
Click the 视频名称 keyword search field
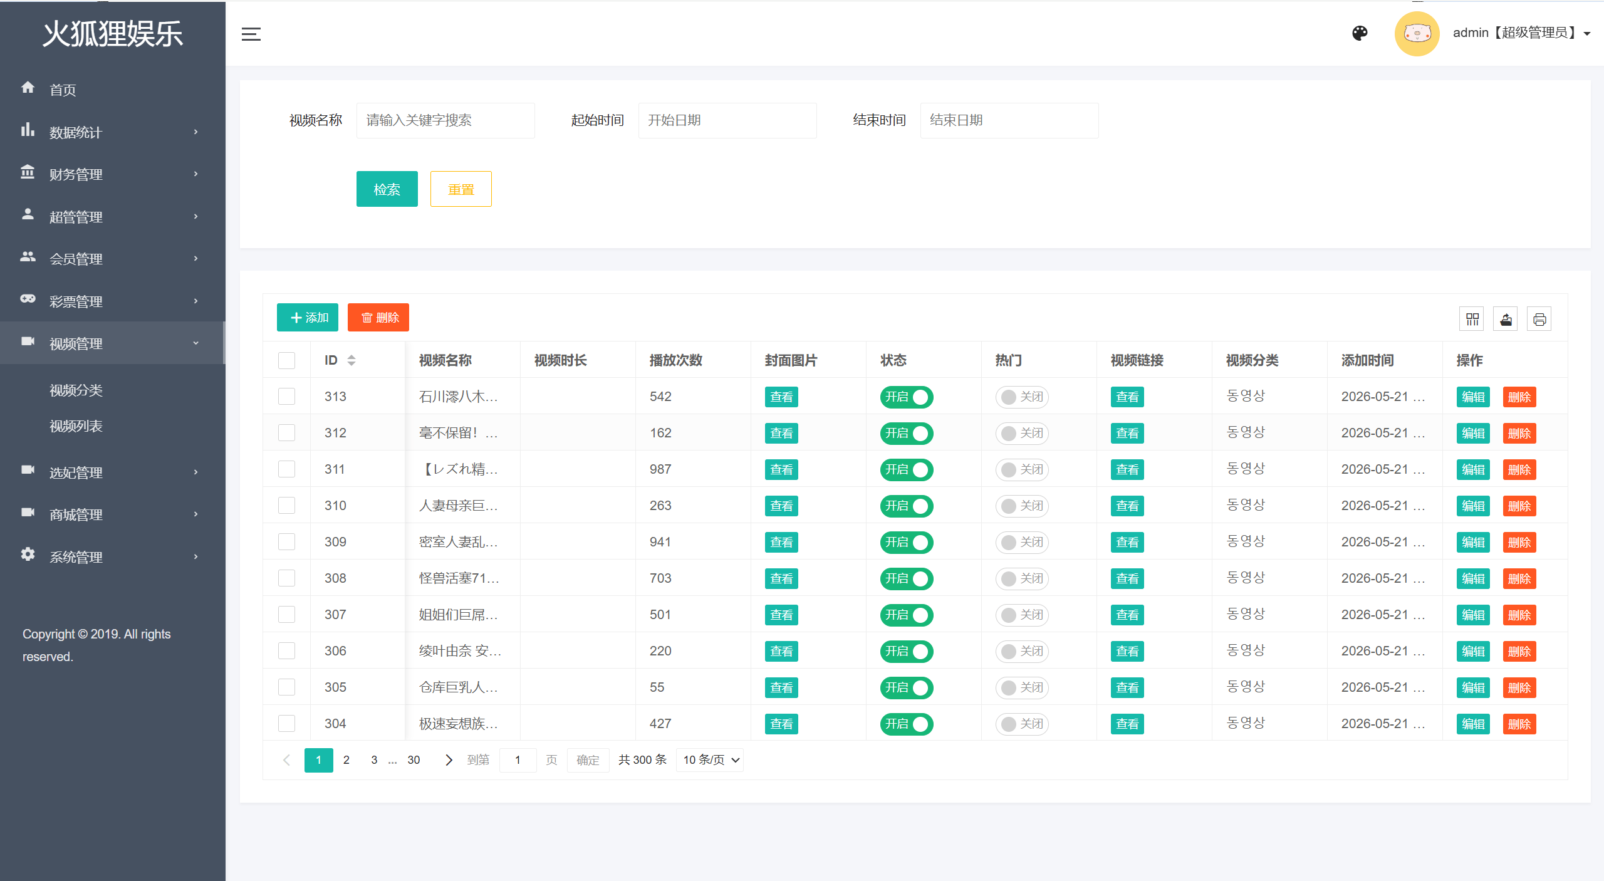point(445,120)
